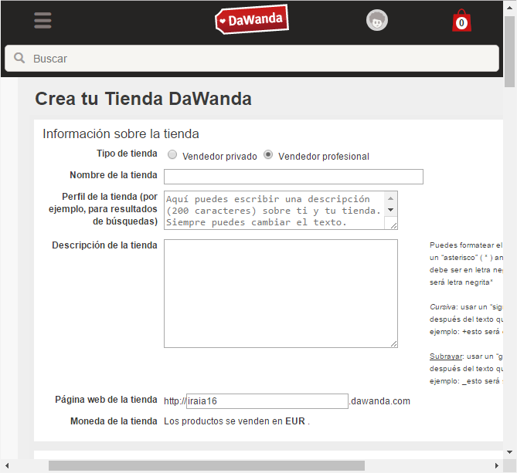
Task: Click the Vendedor profesional label text
Action: 324,157
